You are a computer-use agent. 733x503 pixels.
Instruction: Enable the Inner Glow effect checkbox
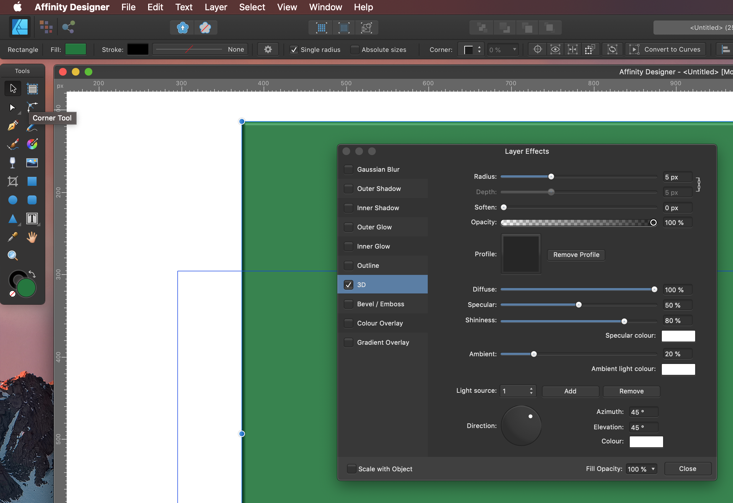[349, 246]
